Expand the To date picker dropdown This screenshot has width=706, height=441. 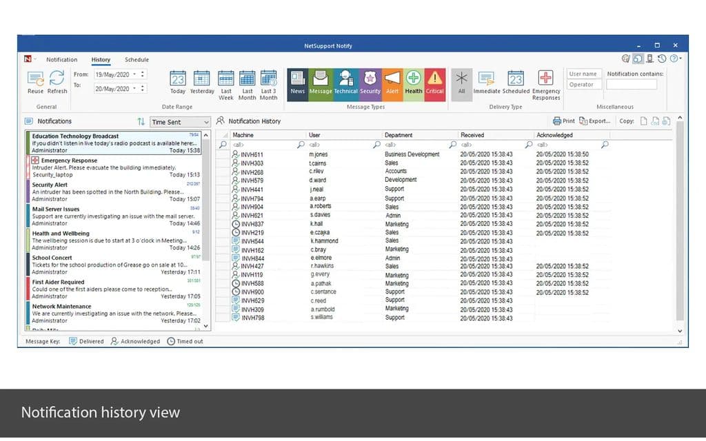(143, 88)
